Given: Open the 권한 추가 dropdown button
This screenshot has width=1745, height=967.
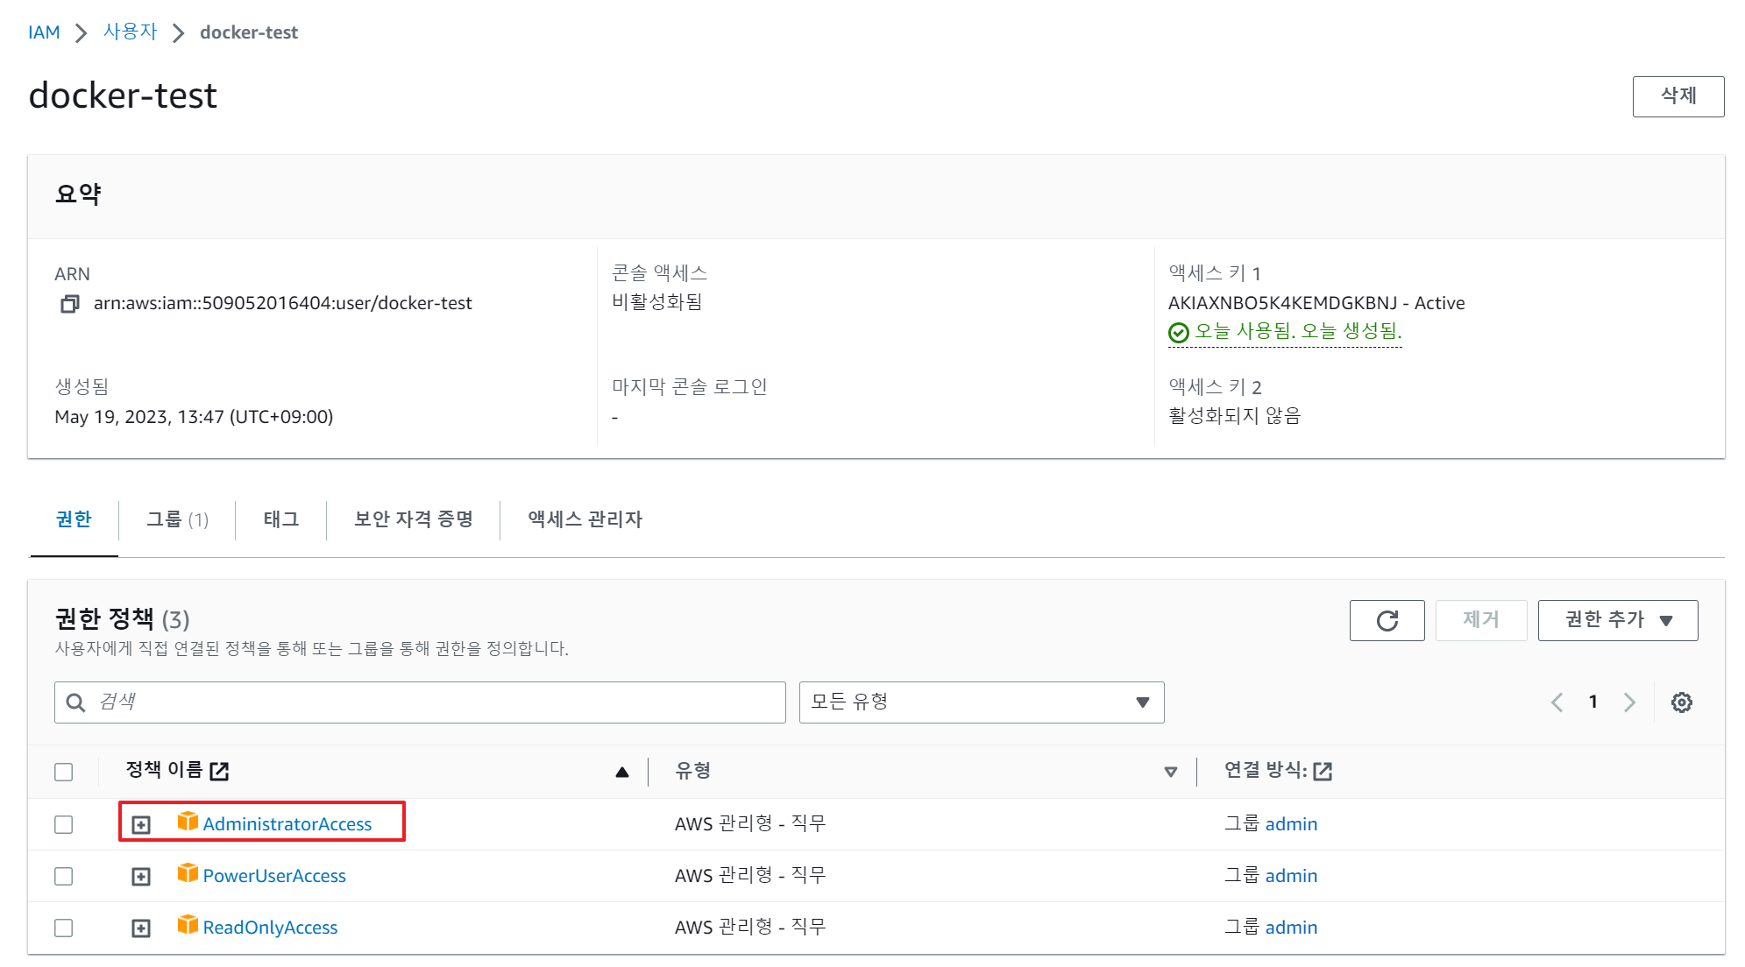Looking at the screenshot, I should point(1617,620).
